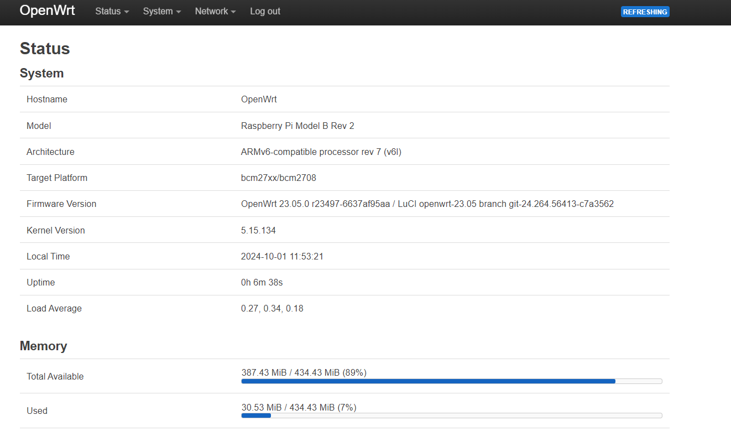This screenshot has width=731, height=436.
Task: Select the Raspberry Pi Model B text
Action: pos(297,126)
